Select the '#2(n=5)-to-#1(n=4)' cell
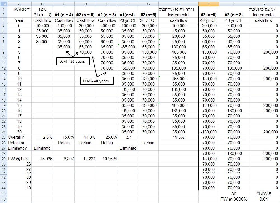This screenshot has width=280, height=203. click(x=178, y=9)
